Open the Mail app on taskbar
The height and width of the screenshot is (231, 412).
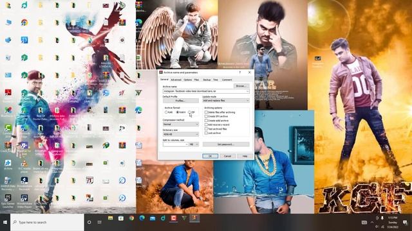coord(153,218)
